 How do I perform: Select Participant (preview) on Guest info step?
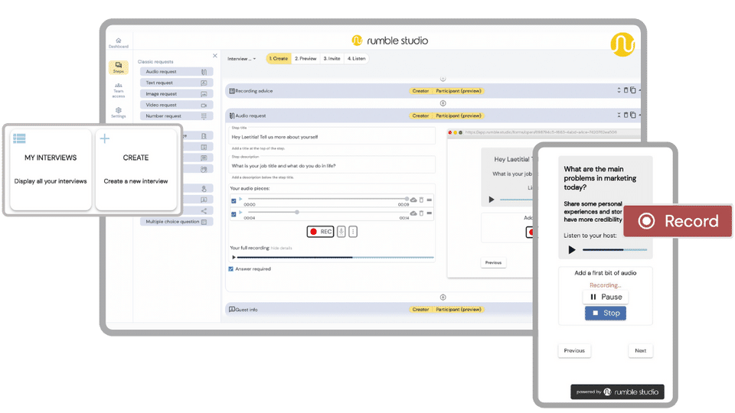459,310
